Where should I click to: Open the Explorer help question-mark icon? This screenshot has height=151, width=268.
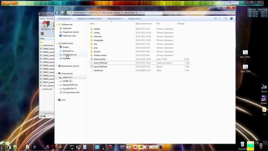pyautogui.click(x=231, y=18)
